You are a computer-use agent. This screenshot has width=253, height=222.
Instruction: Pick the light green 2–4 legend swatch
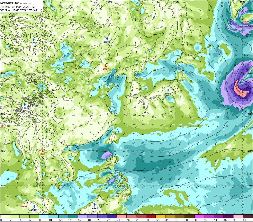15,216
